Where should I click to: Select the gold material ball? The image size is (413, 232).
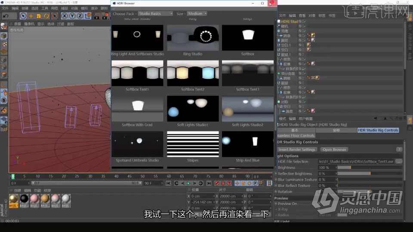point(13,198)
